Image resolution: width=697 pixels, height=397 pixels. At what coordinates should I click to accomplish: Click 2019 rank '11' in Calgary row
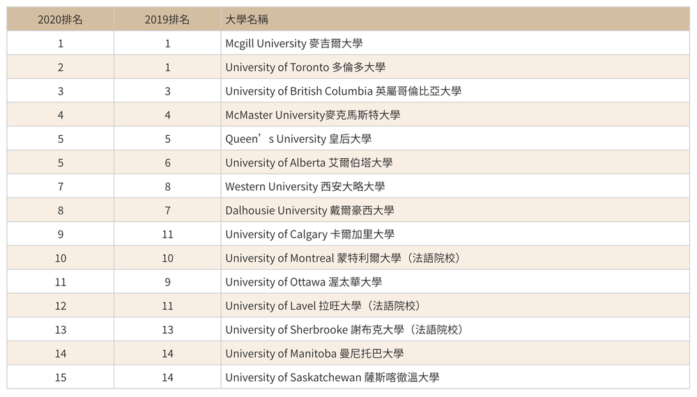167,235
